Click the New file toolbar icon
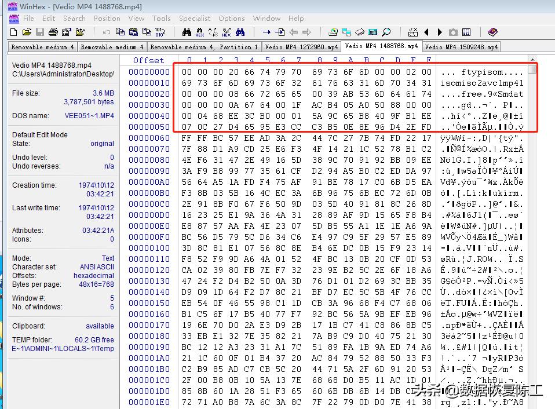 tap(13, 32)
